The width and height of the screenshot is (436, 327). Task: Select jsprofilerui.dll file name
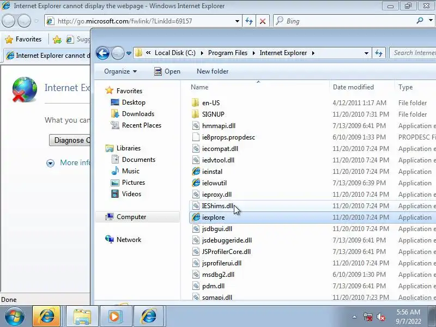(x=222, y=263)
